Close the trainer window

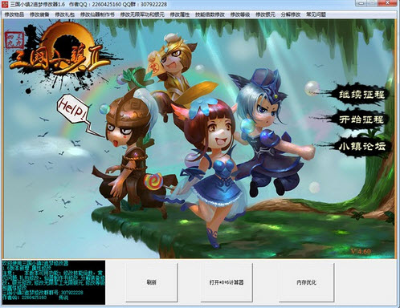coord(388,3)
